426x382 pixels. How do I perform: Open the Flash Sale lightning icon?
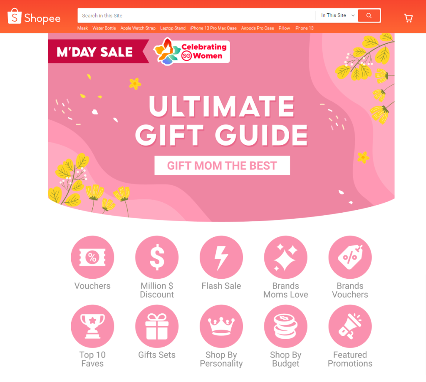click(x=221, y=257)
